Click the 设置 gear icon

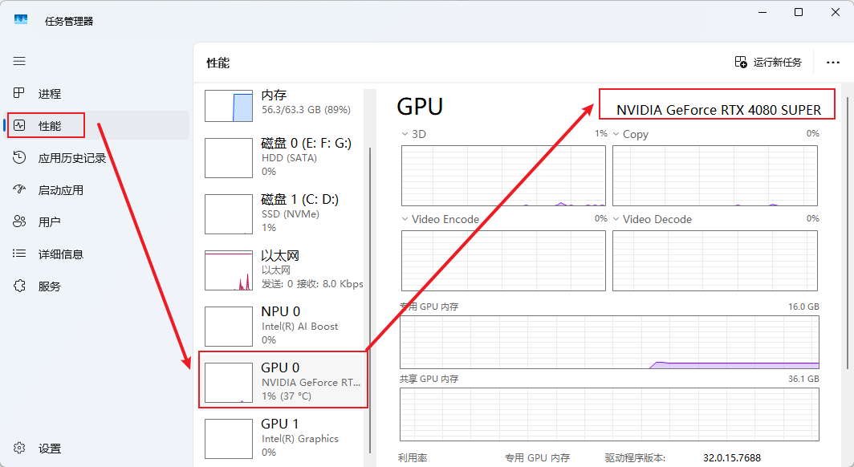click(x=19, y=448)
